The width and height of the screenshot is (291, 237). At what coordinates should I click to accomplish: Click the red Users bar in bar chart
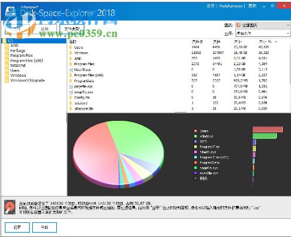[x=268, y=130]
